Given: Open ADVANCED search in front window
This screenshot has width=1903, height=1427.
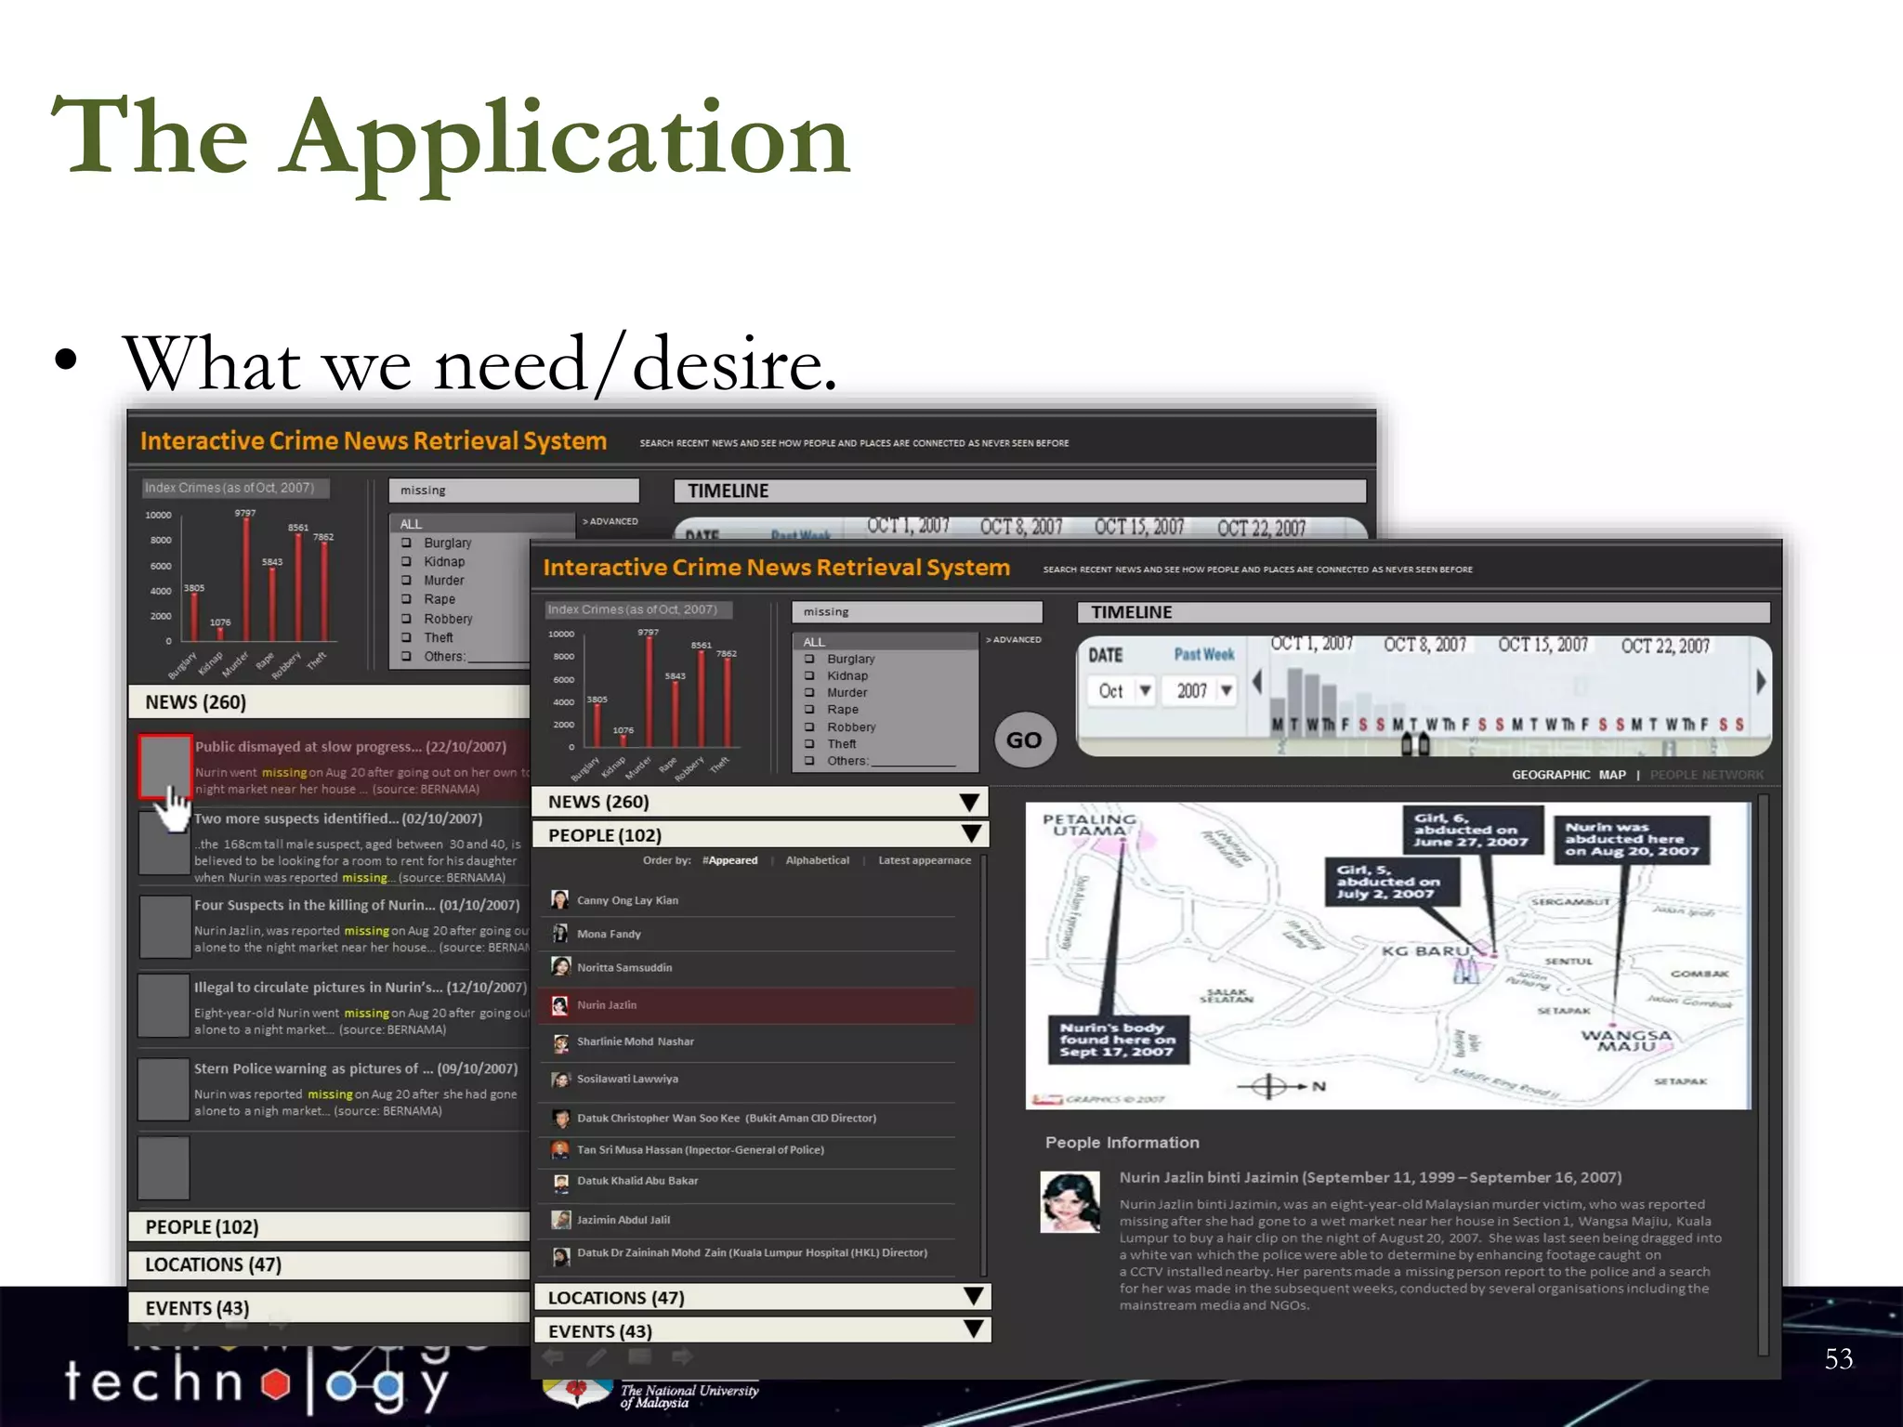Looking at the screenshot, I should point(1014,639).
